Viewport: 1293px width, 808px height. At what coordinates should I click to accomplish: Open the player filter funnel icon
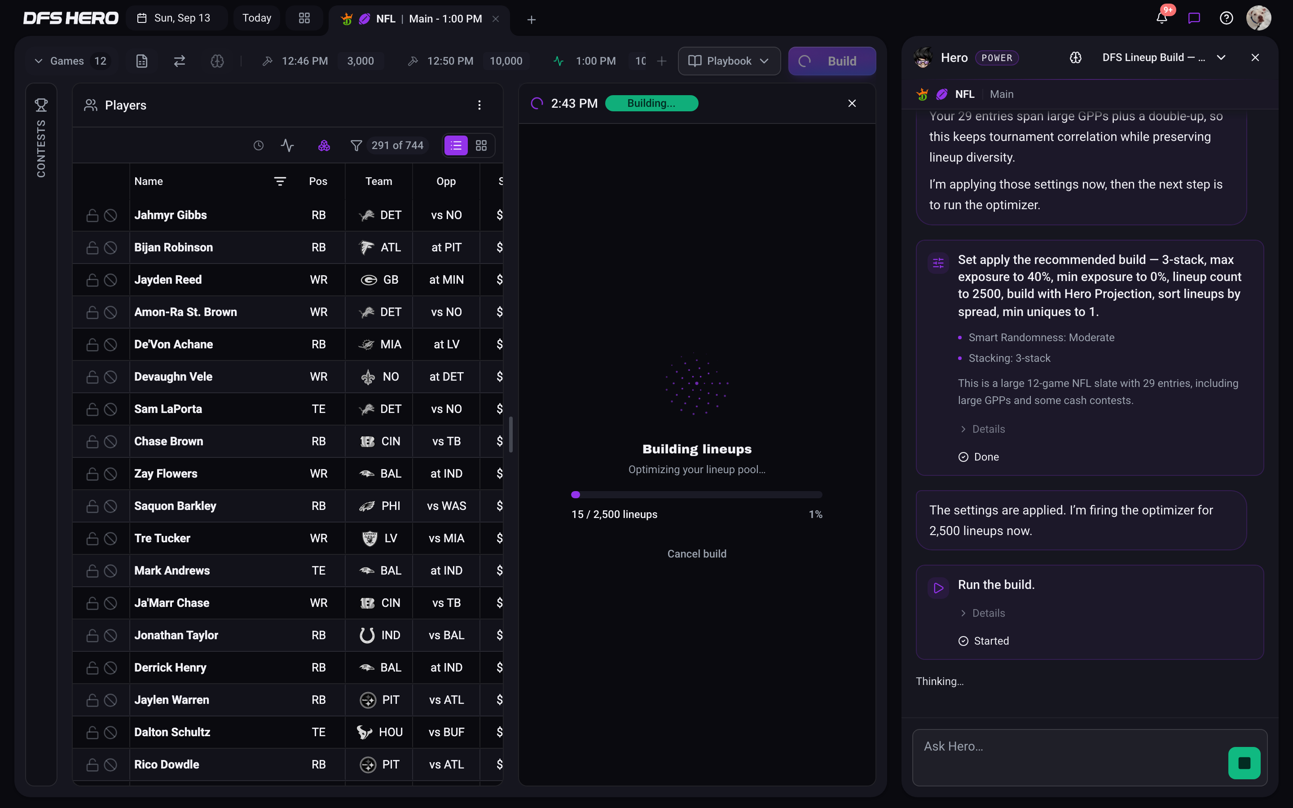(x=356, y=145)
